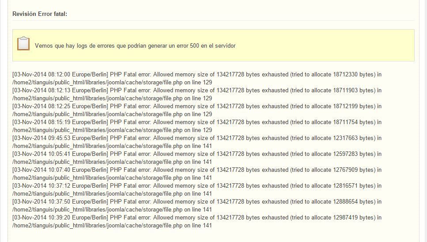The width and height of the screenshot is (427, 242).
Task: Select the log entry timestamped 09:45:53
Action: click(x=197, y=142)
